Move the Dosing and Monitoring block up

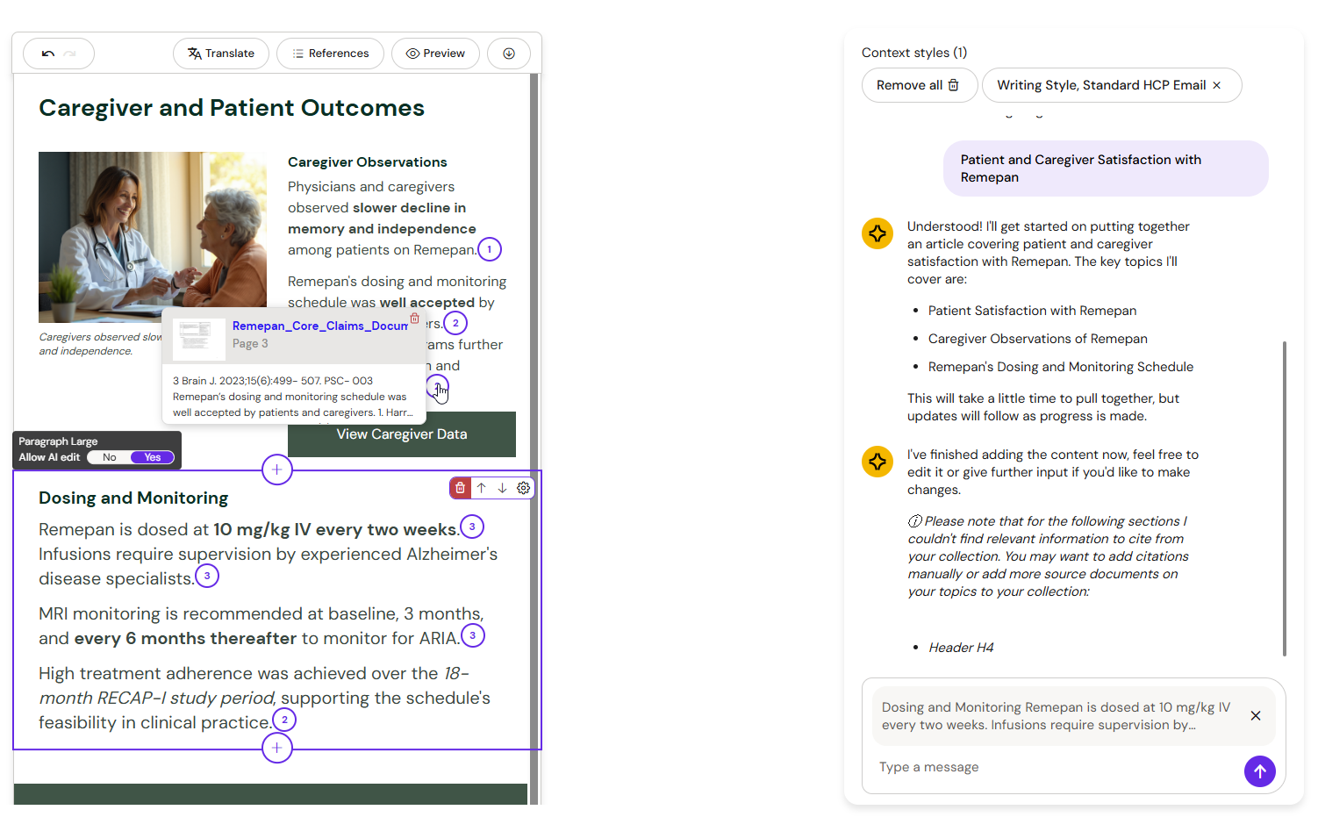click(482, 488)
